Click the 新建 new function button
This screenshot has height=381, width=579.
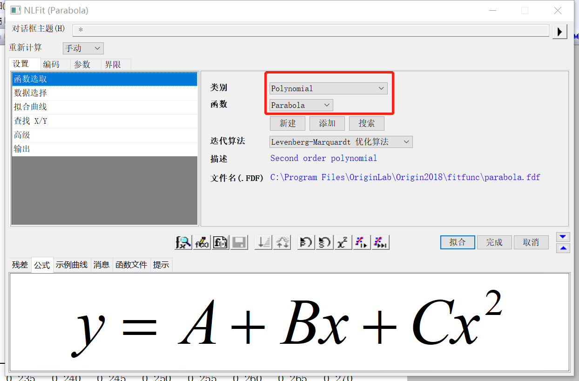(287, 123)
